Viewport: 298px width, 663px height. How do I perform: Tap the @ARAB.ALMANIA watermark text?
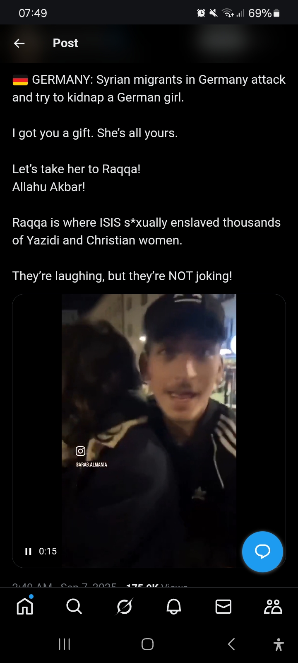pyautogui.click(x=91, y=465)
